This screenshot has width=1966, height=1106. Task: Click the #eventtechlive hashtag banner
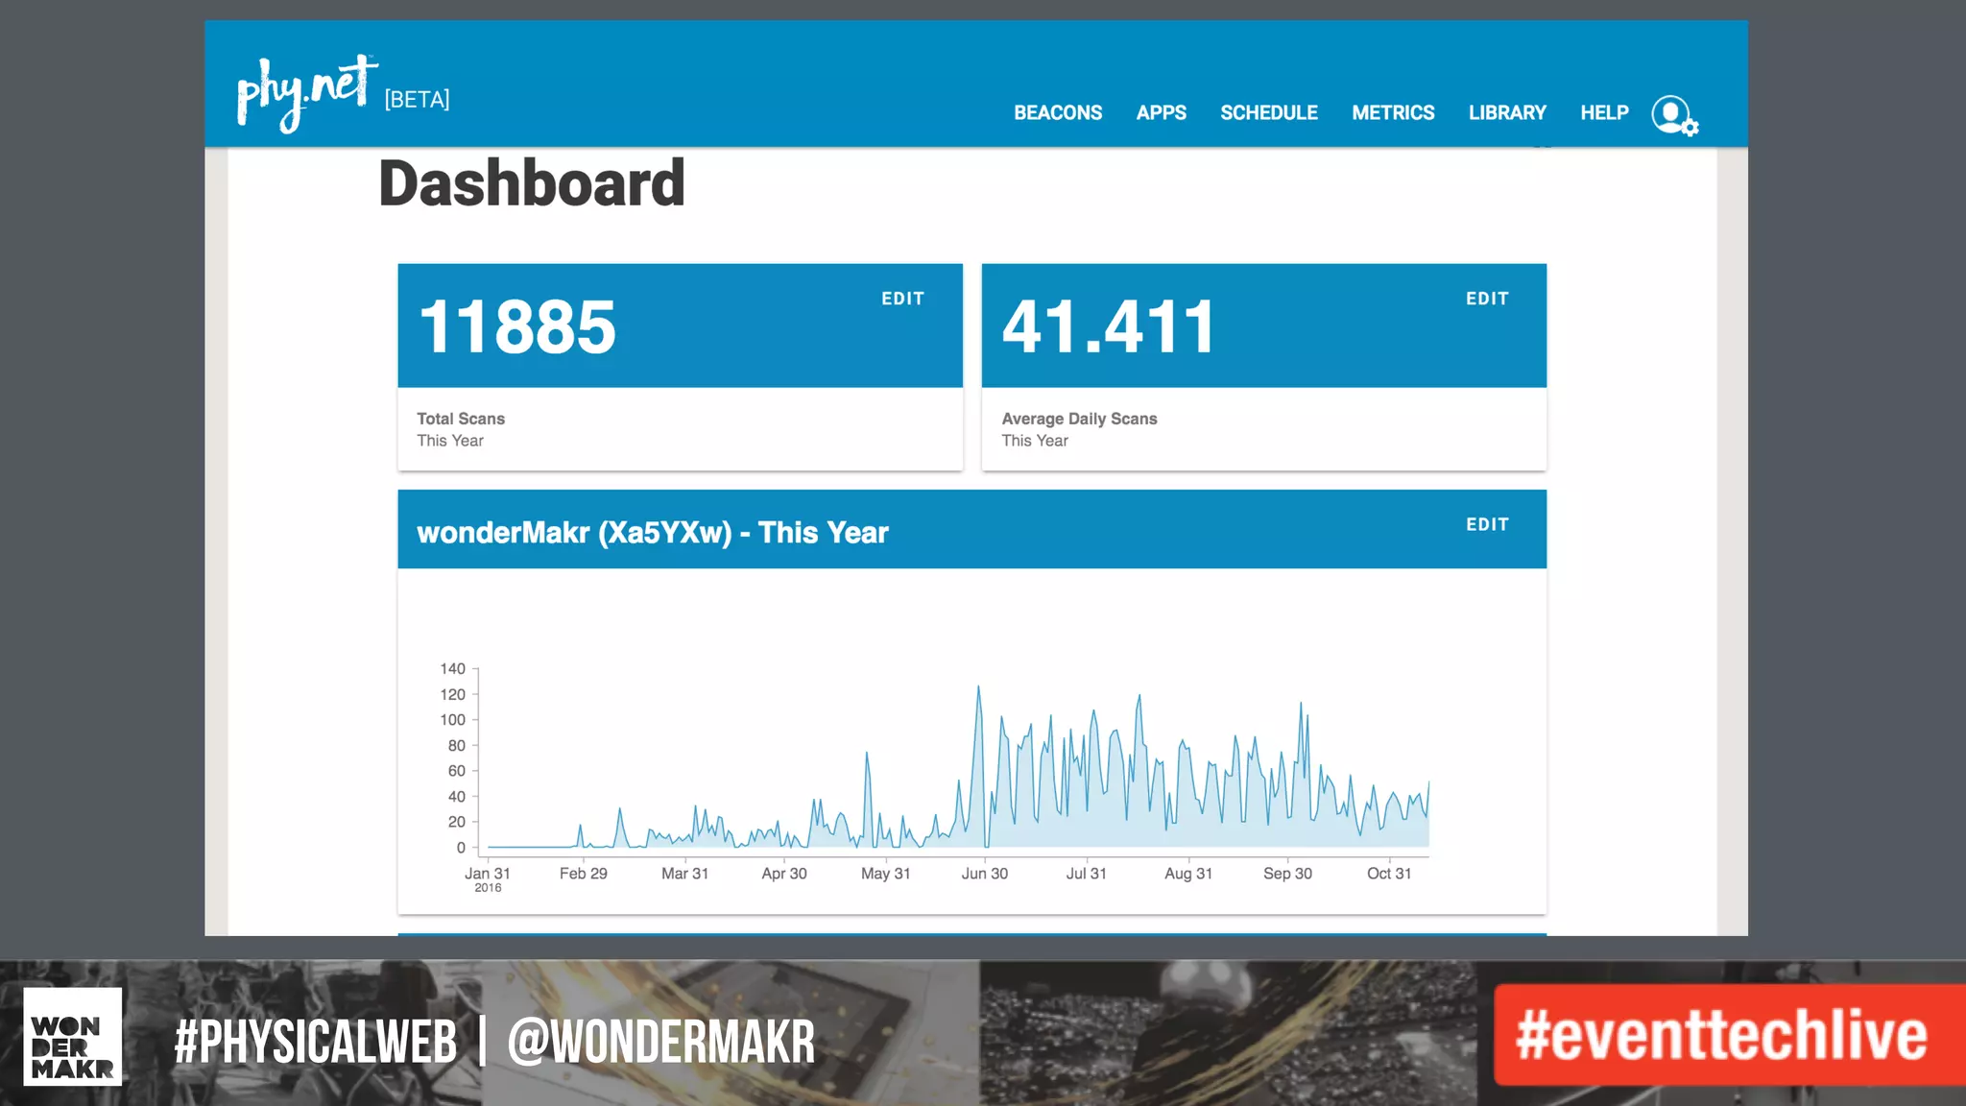point(1720,1035)
